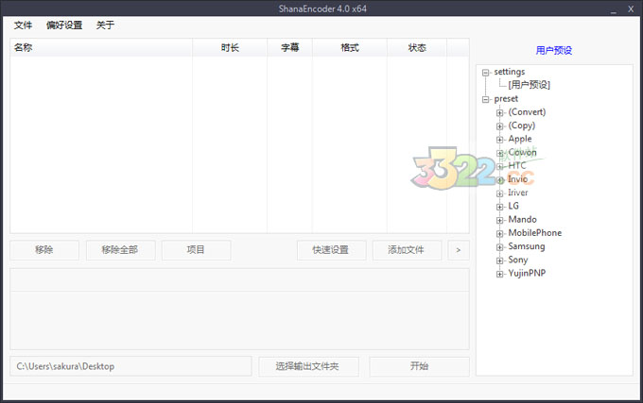The image size is (643, 403).
Task: Click the 移除 button
Action: [44, 250]
